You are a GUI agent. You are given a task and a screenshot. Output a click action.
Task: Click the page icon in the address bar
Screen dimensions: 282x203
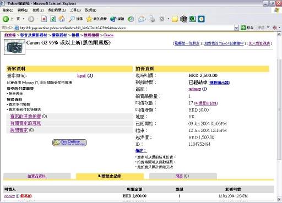[x=17, y=28]
